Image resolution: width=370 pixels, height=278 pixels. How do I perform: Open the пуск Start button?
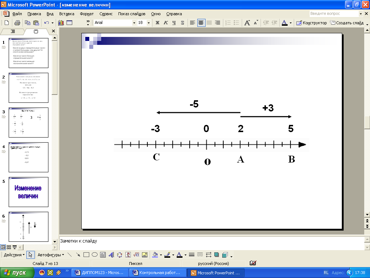pyautogui.click(x=17, y=273)
